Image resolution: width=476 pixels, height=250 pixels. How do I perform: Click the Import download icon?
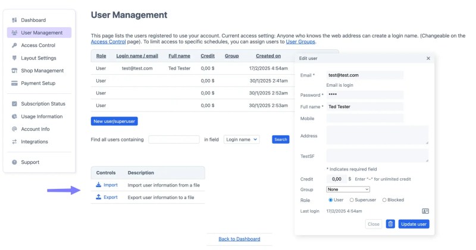tap(98, 185)
